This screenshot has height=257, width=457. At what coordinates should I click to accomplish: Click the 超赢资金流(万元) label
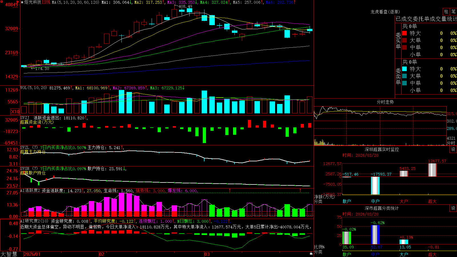(x=37, y=122)
